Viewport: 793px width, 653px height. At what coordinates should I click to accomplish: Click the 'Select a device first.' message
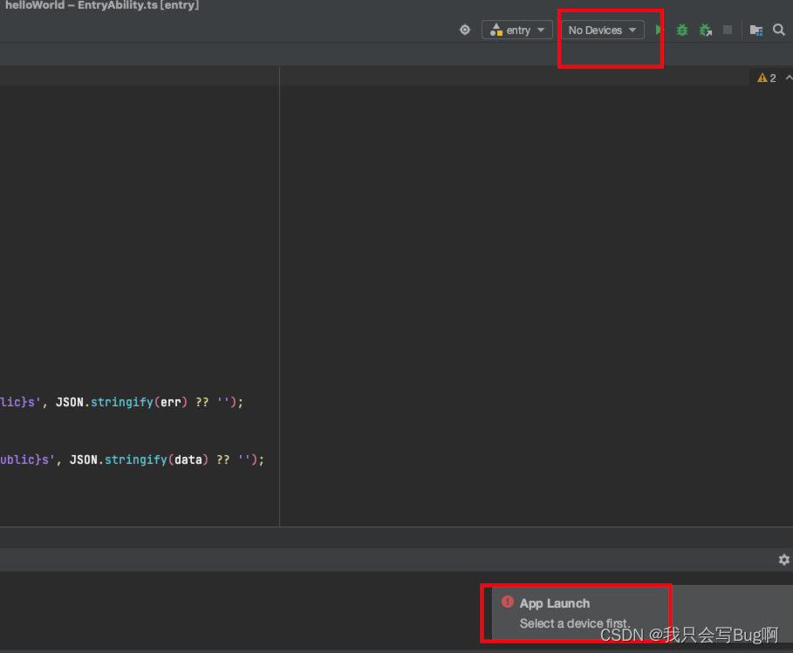[575, 623]
